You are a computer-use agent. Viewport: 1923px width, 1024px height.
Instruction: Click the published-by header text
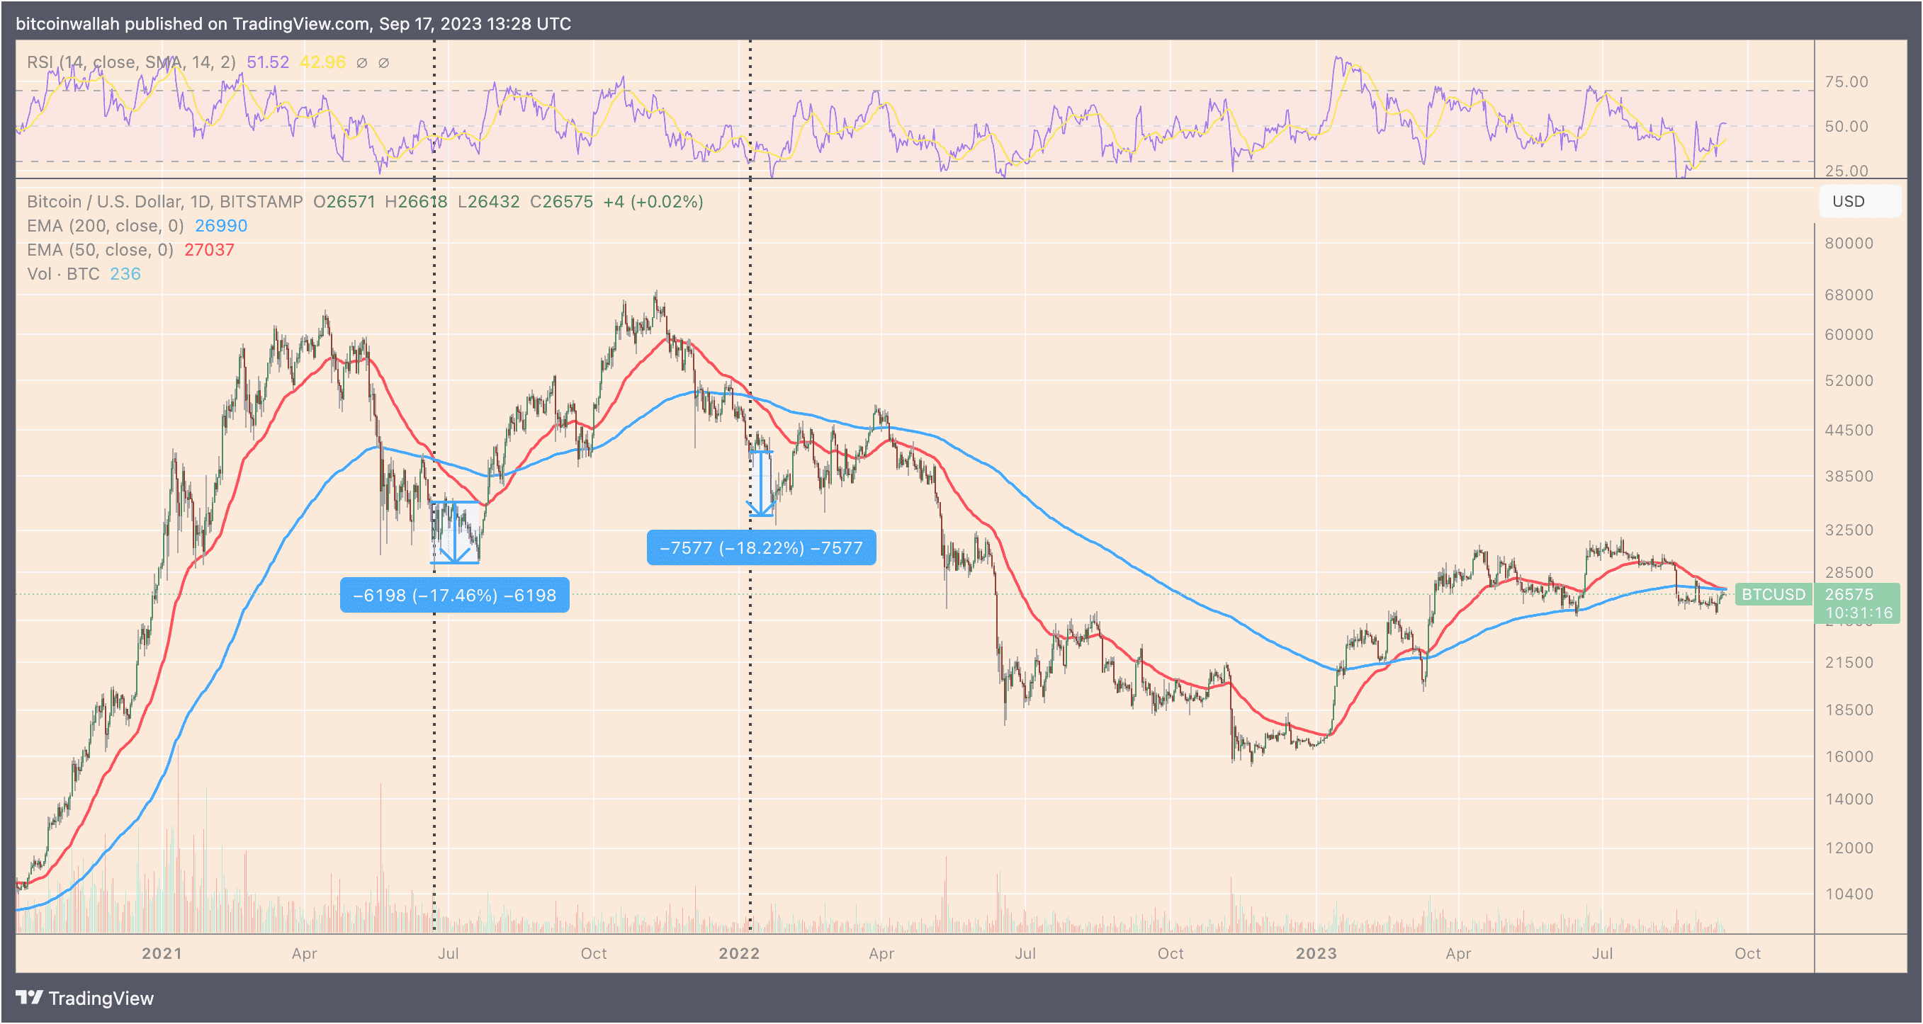293,23
